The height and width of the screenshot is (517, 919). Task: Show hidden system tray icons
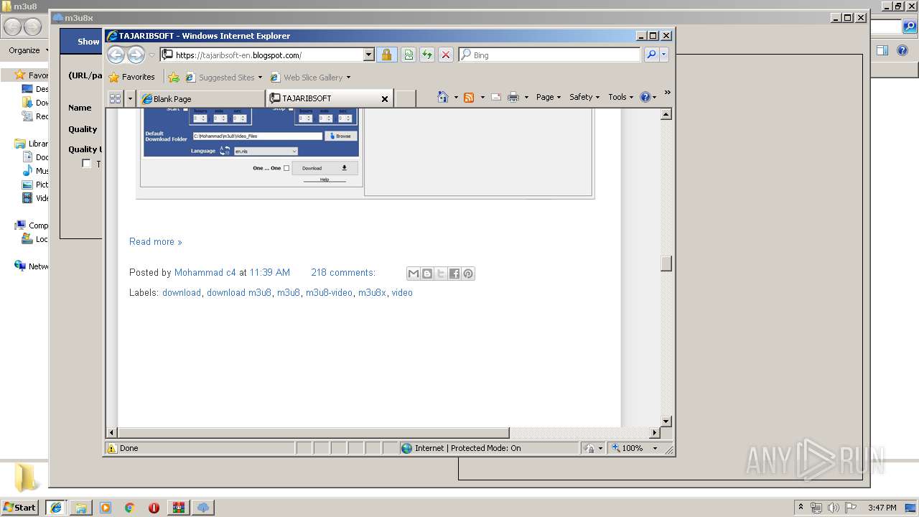point(801,507)
